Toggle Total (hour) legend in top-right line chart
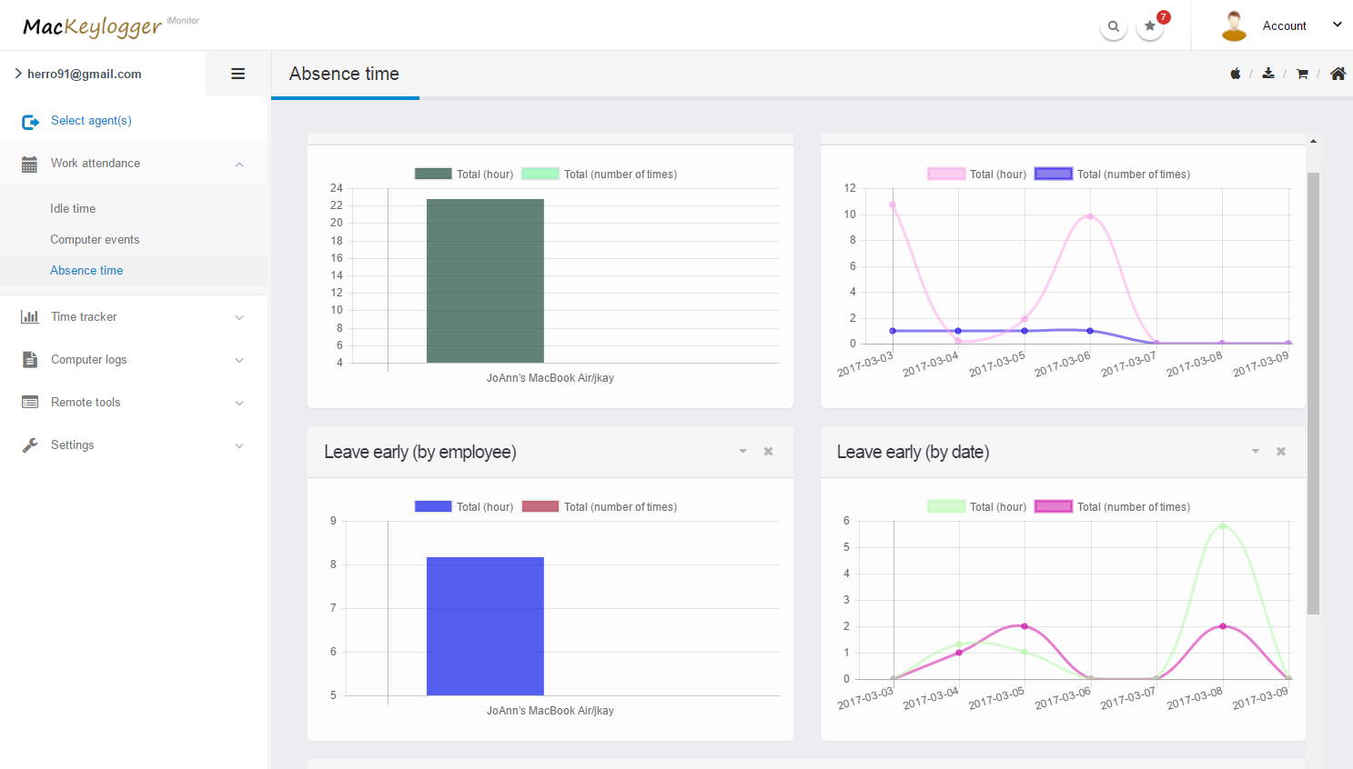1353x769 pixels. tap(977, 175)
